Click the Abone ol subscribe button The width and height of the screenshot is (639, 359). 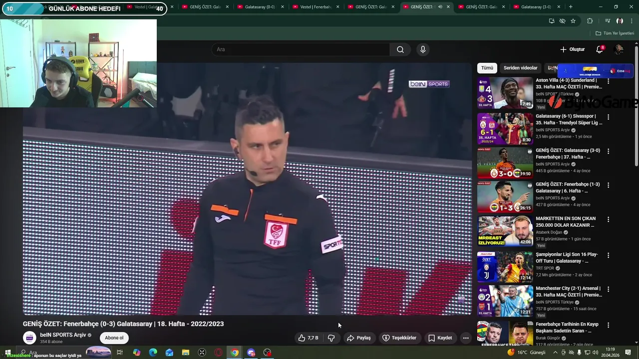[x=114, y=338]
